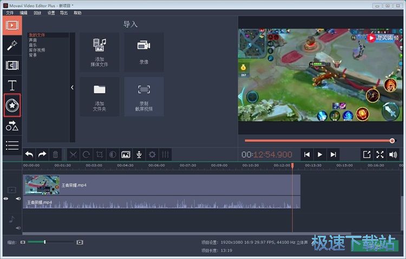406x259 pixels.
Task: Open Audio equalizer properties
Action: [165, 155]
